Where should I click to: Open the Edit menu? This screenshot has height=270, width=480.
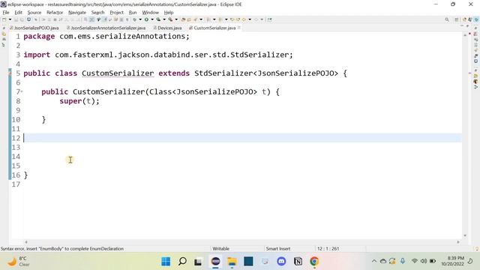coord(18,13)
